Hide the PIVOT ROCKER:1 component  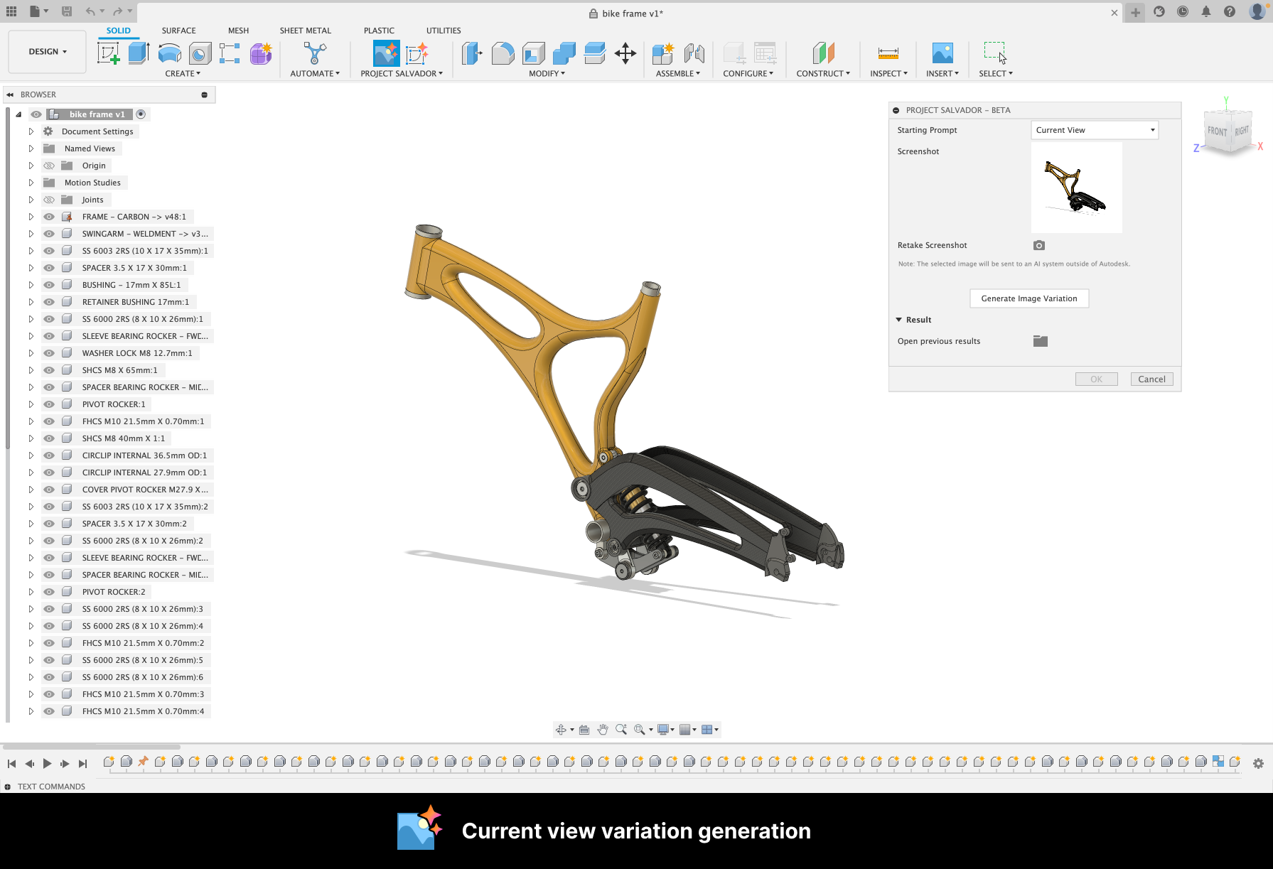(49, 404)
